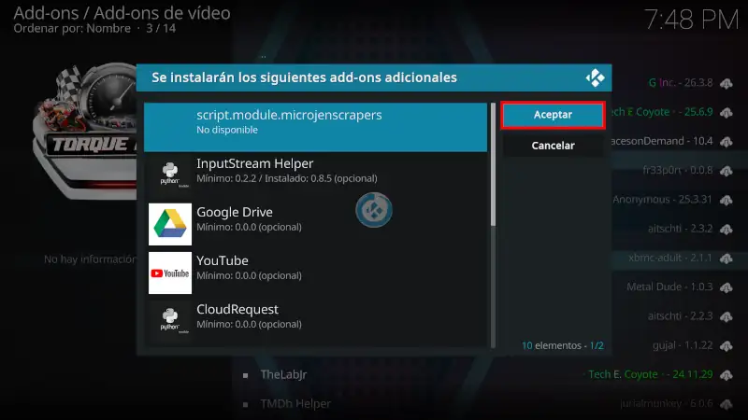The height and width of the screenshot is (420, 748).
Task: Click the busy spinner in dialog center
Action: (x=373, y=209)
